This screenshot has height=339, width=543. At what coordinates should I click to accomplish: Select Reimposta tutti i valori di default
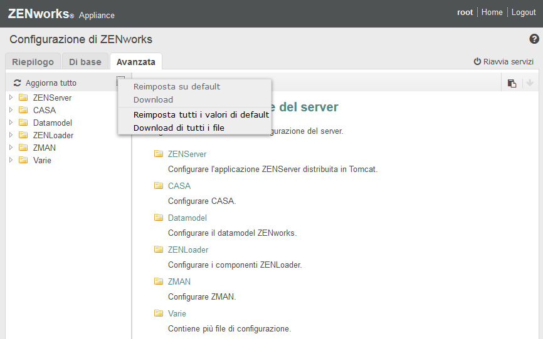pyautogui.click(x=201, y=114)
